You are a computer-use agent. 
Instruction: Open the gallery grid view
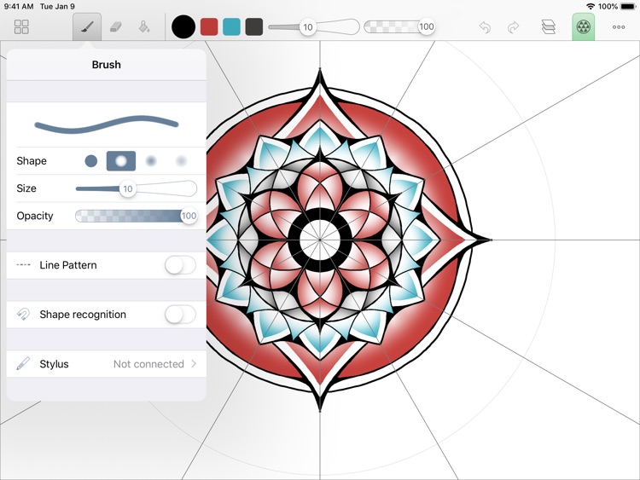point(21,27)
